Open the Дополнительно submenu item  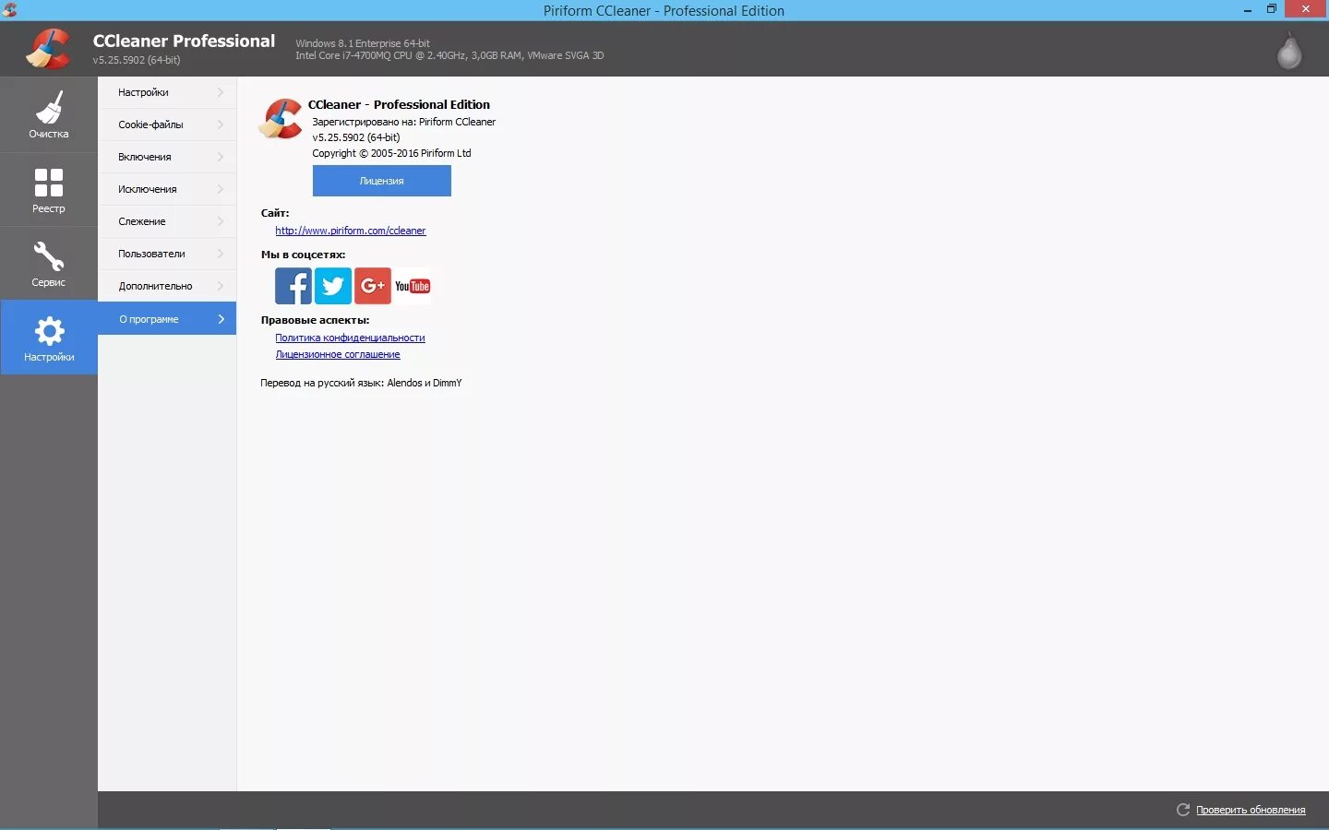pos(167,286)
